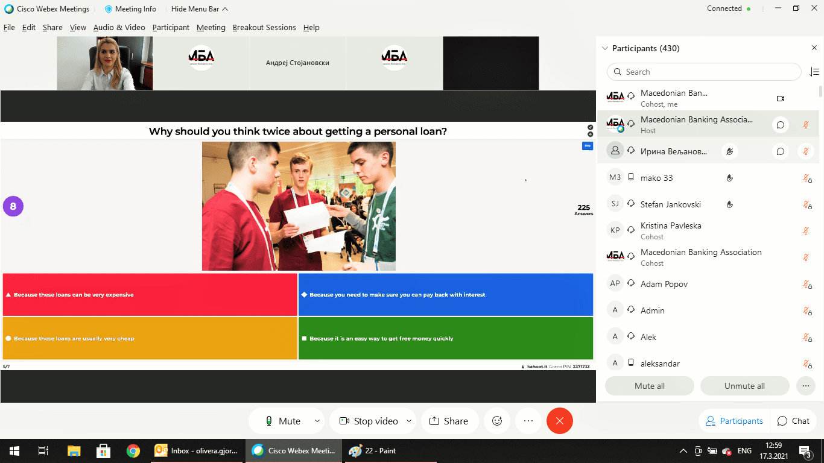Click the more options button beside Unmute all

pyautogui.click(x=805, y=386)
